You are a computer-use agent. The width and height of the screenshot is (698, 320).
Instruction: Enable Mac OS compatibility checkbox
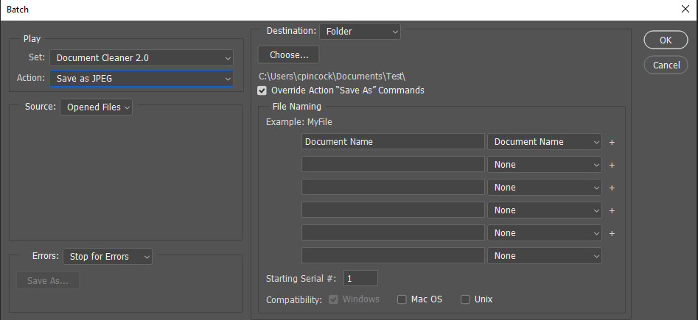402,299
